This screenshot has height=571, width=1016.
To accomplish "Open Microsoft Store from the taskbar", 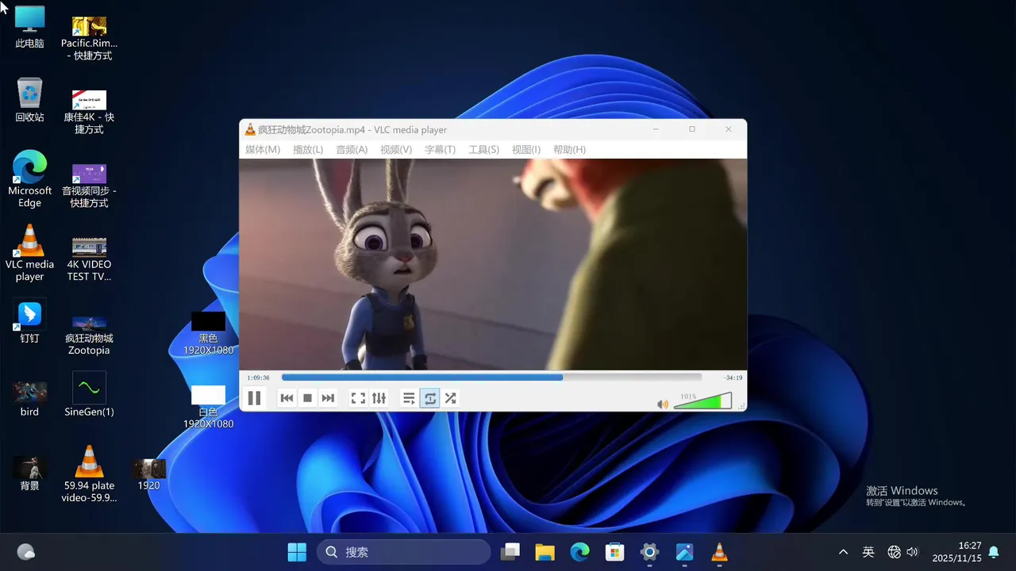I will click(614, 552).
